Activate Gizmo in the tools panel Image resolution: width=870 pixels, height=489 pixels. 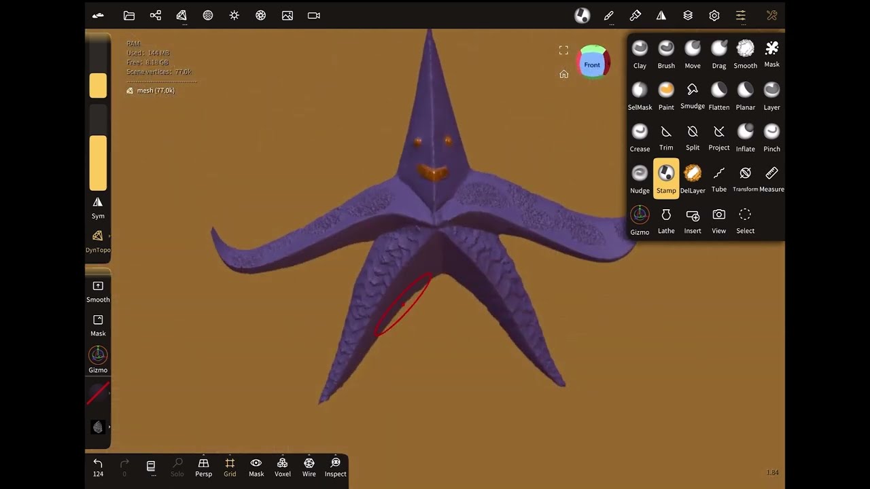[x=640, y=221]
